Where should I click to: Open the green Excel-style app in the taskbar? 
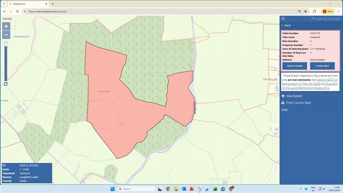[215, 189]
